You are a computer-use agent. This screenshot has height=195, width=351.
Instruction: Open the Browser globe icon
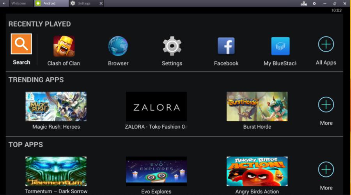[x=118, y=46]
